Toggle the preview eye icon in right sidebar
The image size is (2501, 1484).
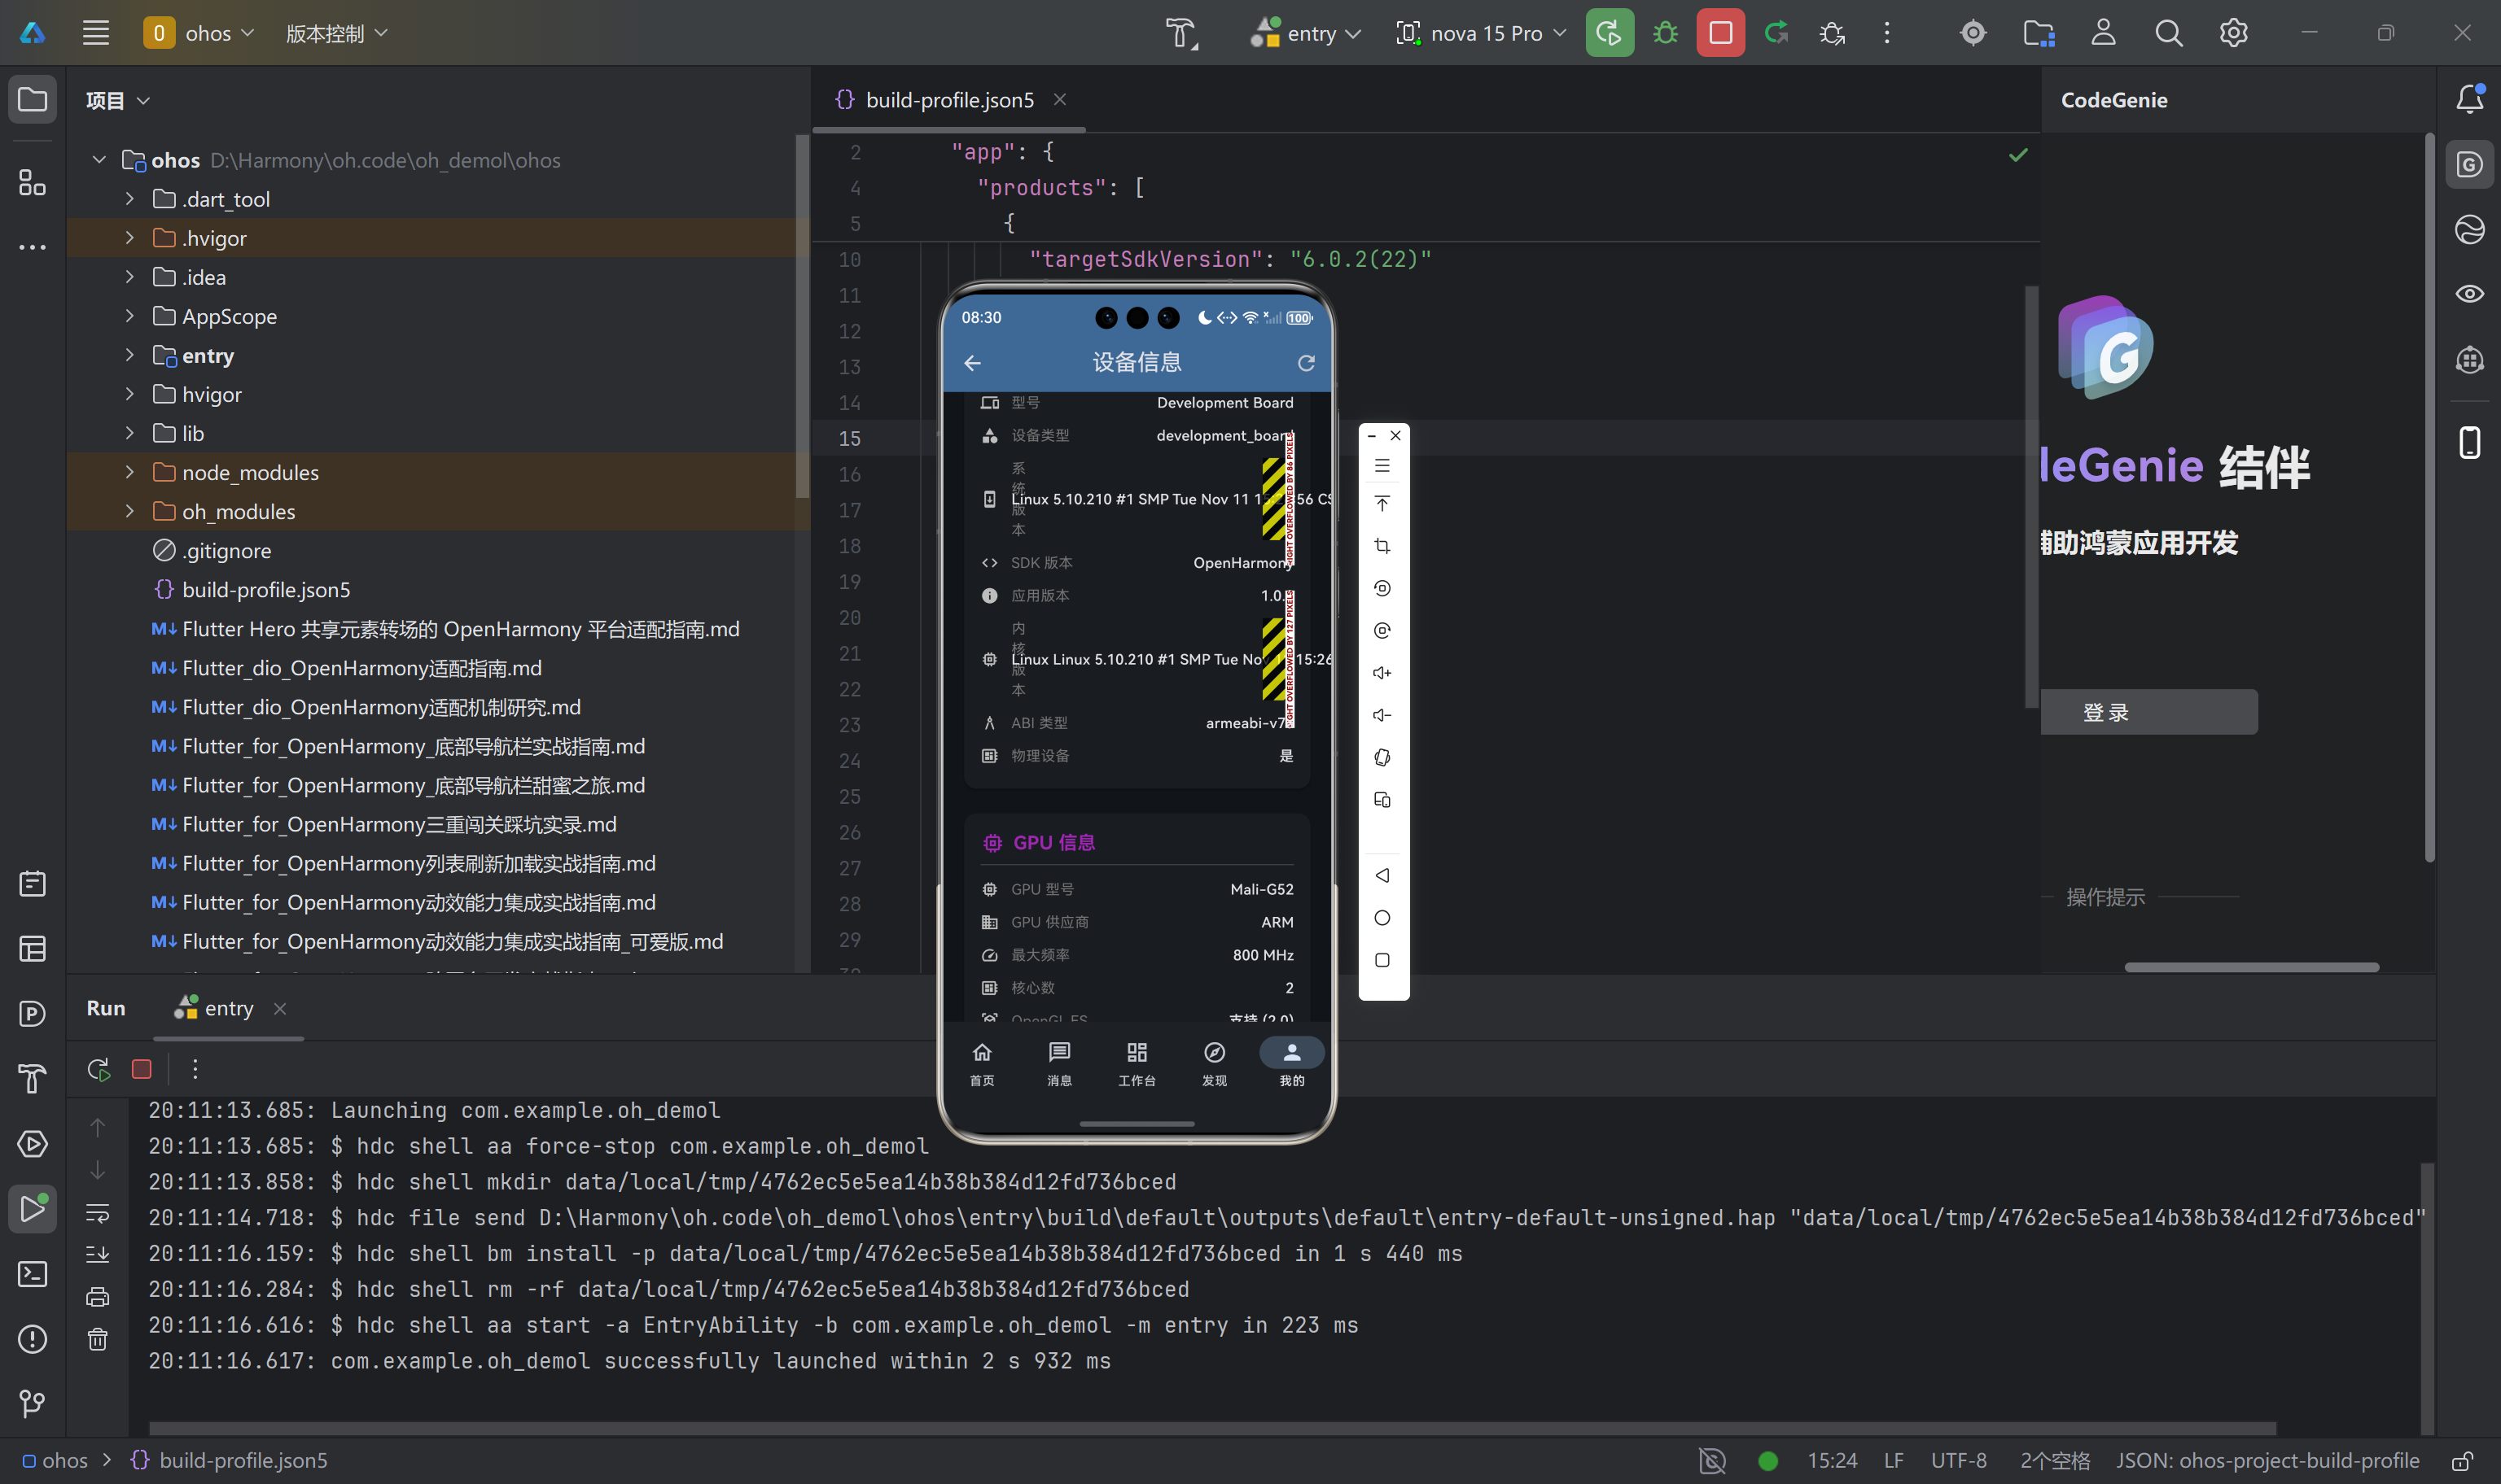tap(2469, 294)
